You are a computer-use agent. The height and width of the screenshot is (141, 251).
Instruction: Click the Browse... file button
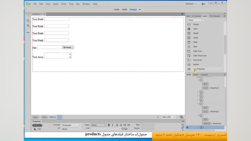68,47
